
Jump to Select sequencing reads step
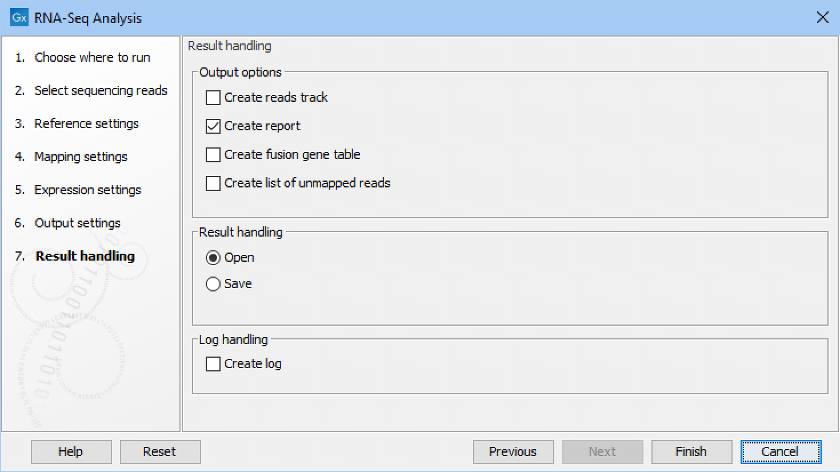[101, 91]
